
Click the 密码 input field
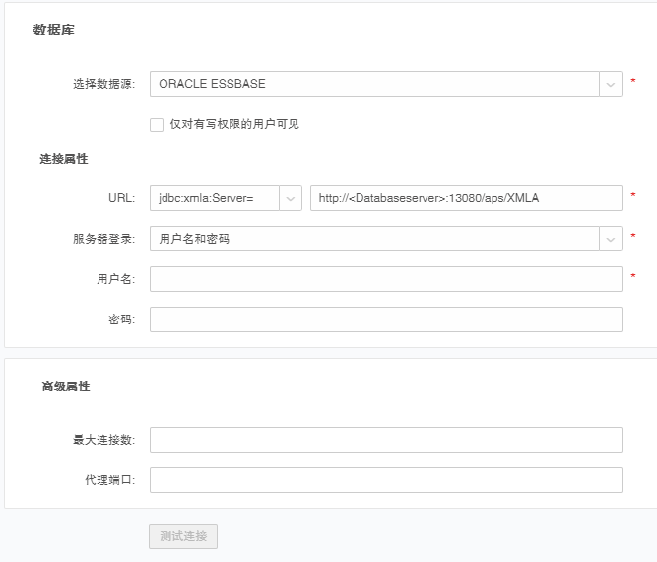[385, 319]
